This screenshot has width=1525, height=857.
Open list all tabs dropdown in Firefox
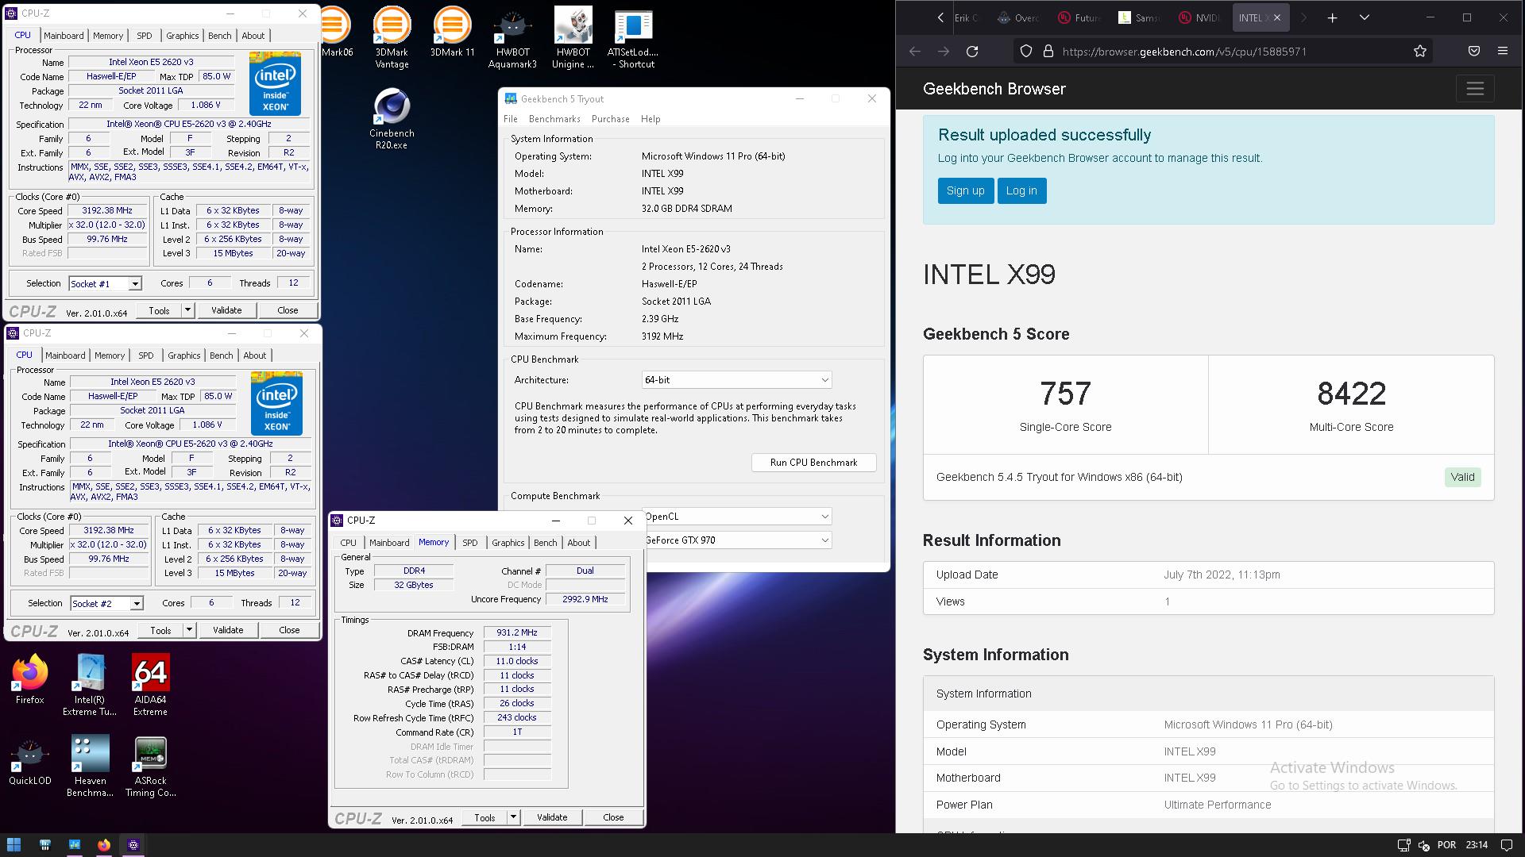(x=1365, y=17)
